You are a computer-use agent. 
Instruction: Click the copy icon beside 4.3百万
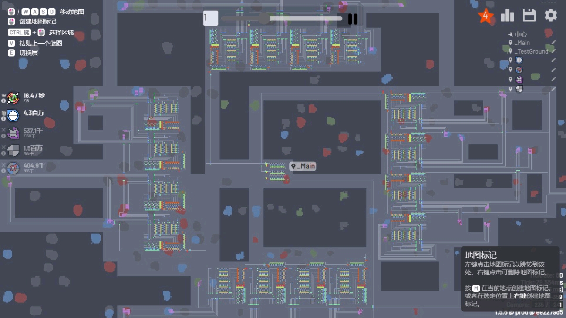[x=3, y=113]
